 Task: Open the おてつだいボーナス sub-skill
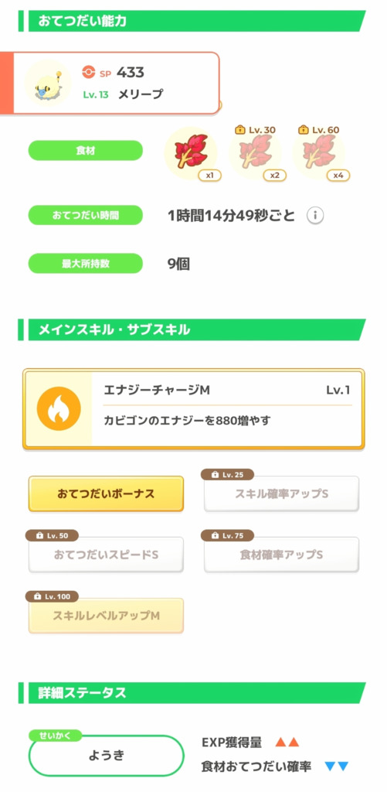pyautogui.click(x=106, y=493)
